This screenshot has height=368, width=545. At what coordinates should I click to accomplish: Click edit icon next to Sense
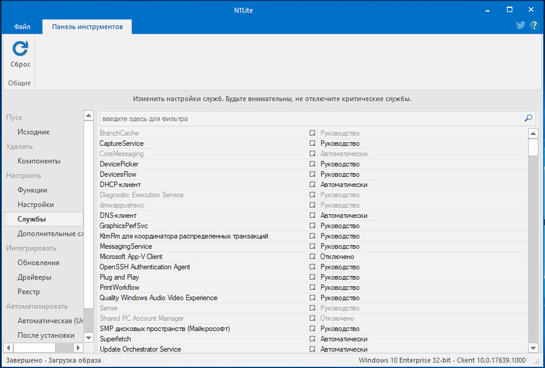pos(312,308)
